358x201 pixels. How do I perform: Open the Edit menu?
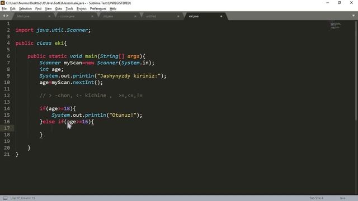coord(13,9)
